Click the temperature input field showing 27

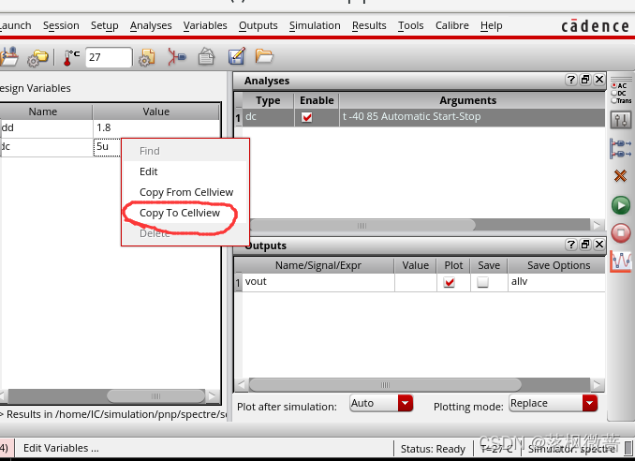[x=109, y=57]
